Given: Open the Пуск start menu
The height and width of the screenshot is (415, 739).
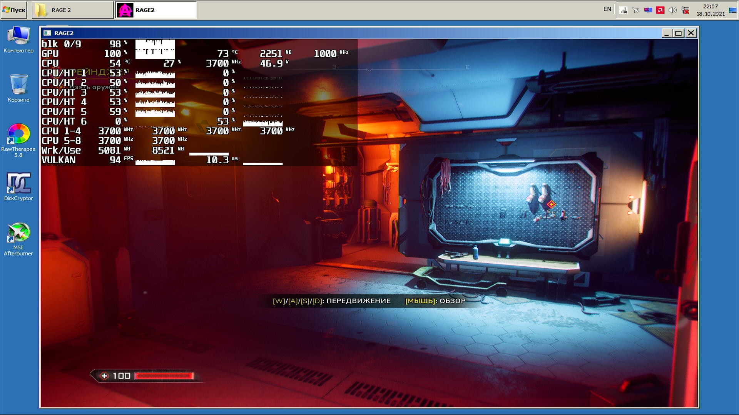Looking at the screenshot, I should point(14,10).
